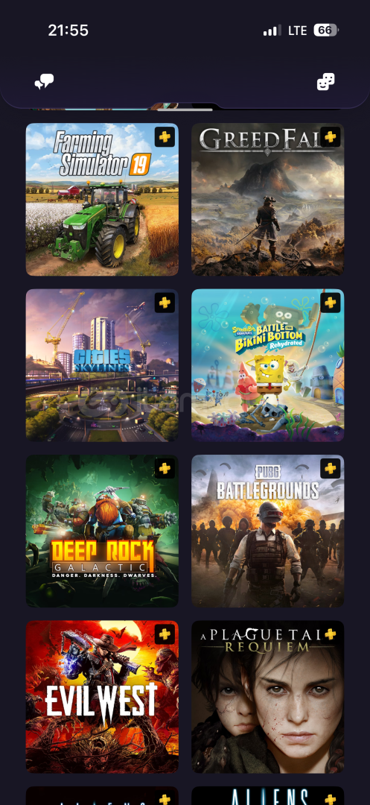The height and width of the screenshot is (805, 370).
Task: Tap PS Plus badge on GreedFall cover
Action: 331,137
